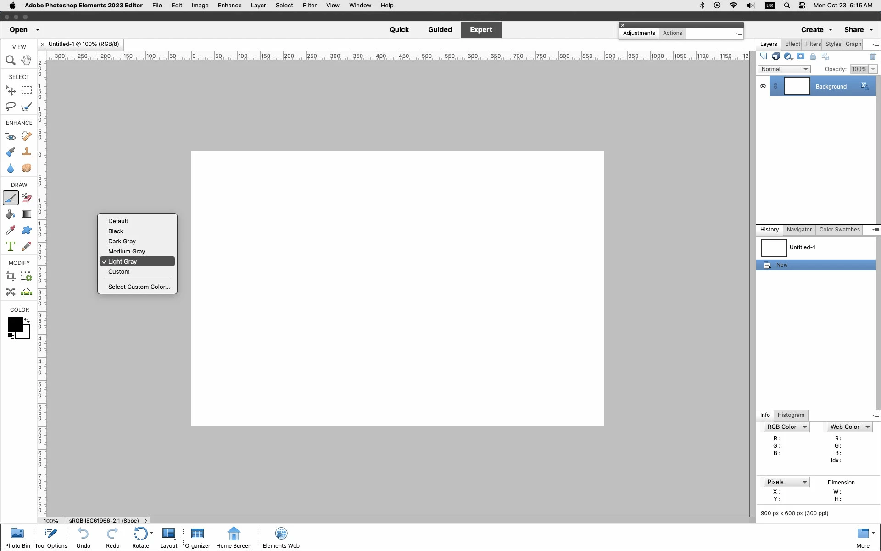Expand the RGB Color dropdown in Info
The image size is (881, 551).
[x=786, y=427]
